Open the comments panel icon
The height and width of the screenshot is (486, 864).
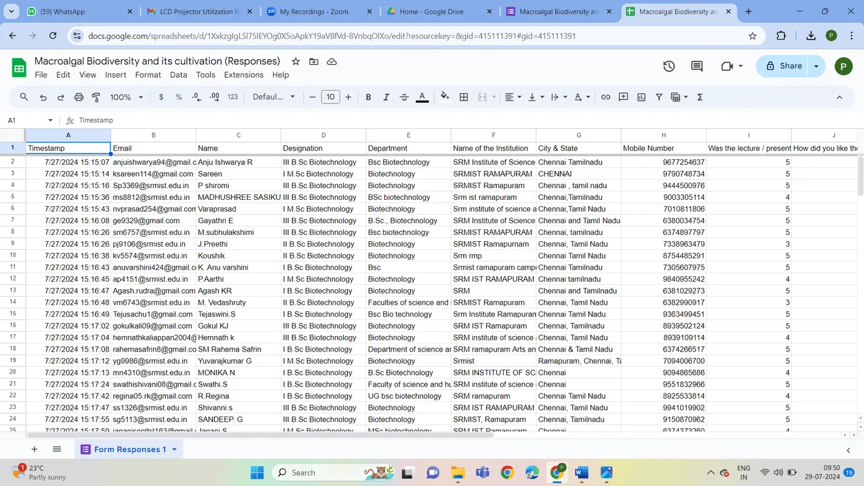coord(697,66)
